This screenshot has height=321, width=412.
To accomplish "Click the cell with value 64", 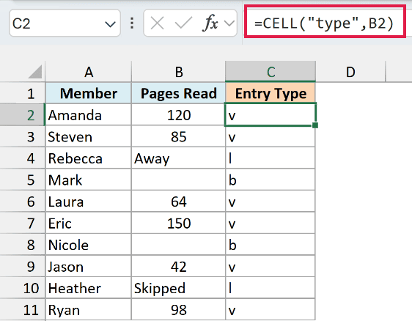I will tap(178, 202).
